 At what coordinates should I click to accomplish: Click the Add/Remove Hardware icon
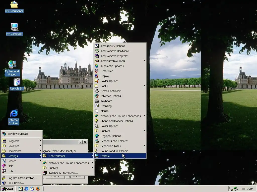[97, 51]
